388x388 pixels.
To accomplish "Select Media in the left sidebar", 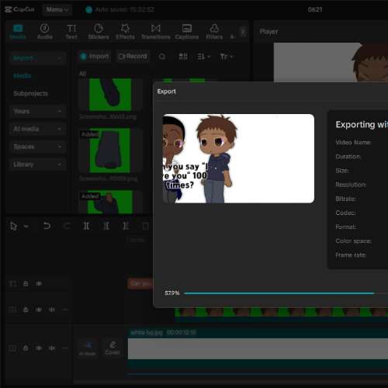I will (x=23, y=76).
